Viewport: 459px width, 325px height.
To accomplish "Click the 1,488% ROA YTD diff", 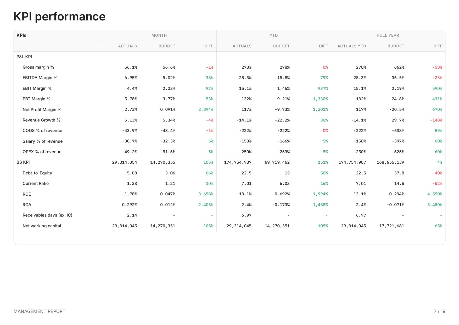I will [320, 205].
